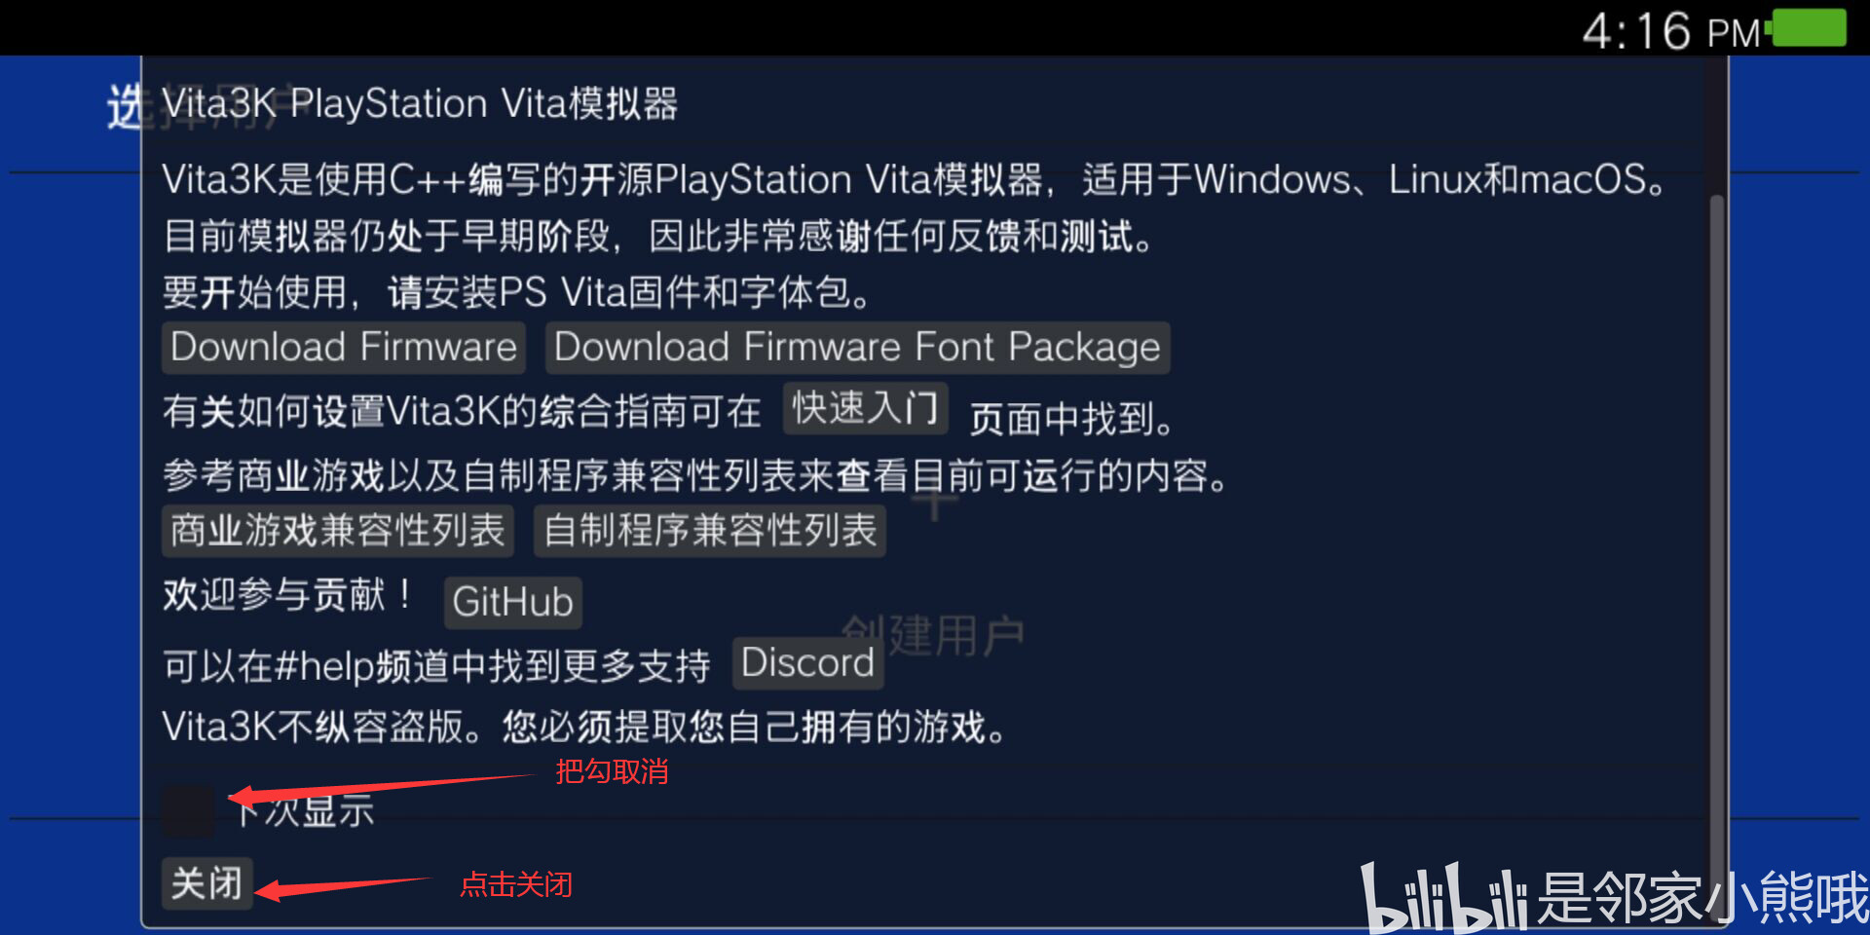
Task: Click the red 点击关闭 annotation text
Action: pyautogui.click(x=516, y=884)
